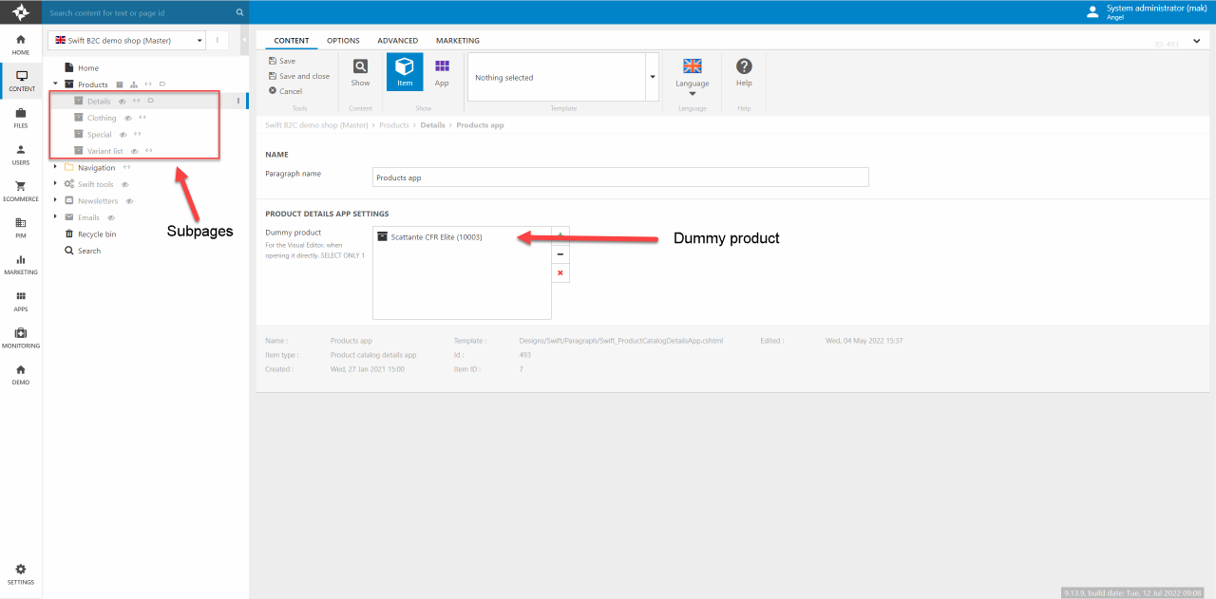Image resolution: width=1216 pixels, height=599 pixels.
Task: Expand the Navigation folder tree arrow
Action: (x=56, y=168)
